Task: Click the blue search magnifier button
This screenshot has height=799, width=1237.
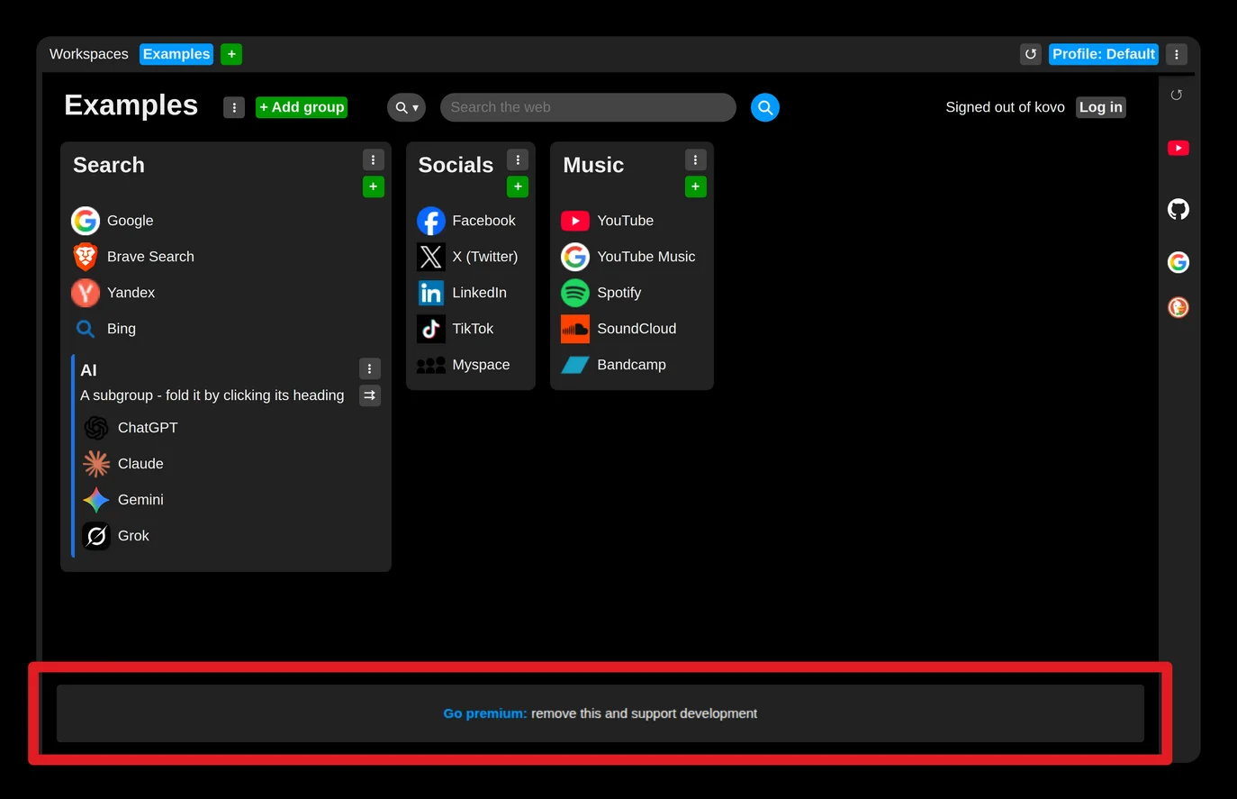Action: click(x=764, y=107)
